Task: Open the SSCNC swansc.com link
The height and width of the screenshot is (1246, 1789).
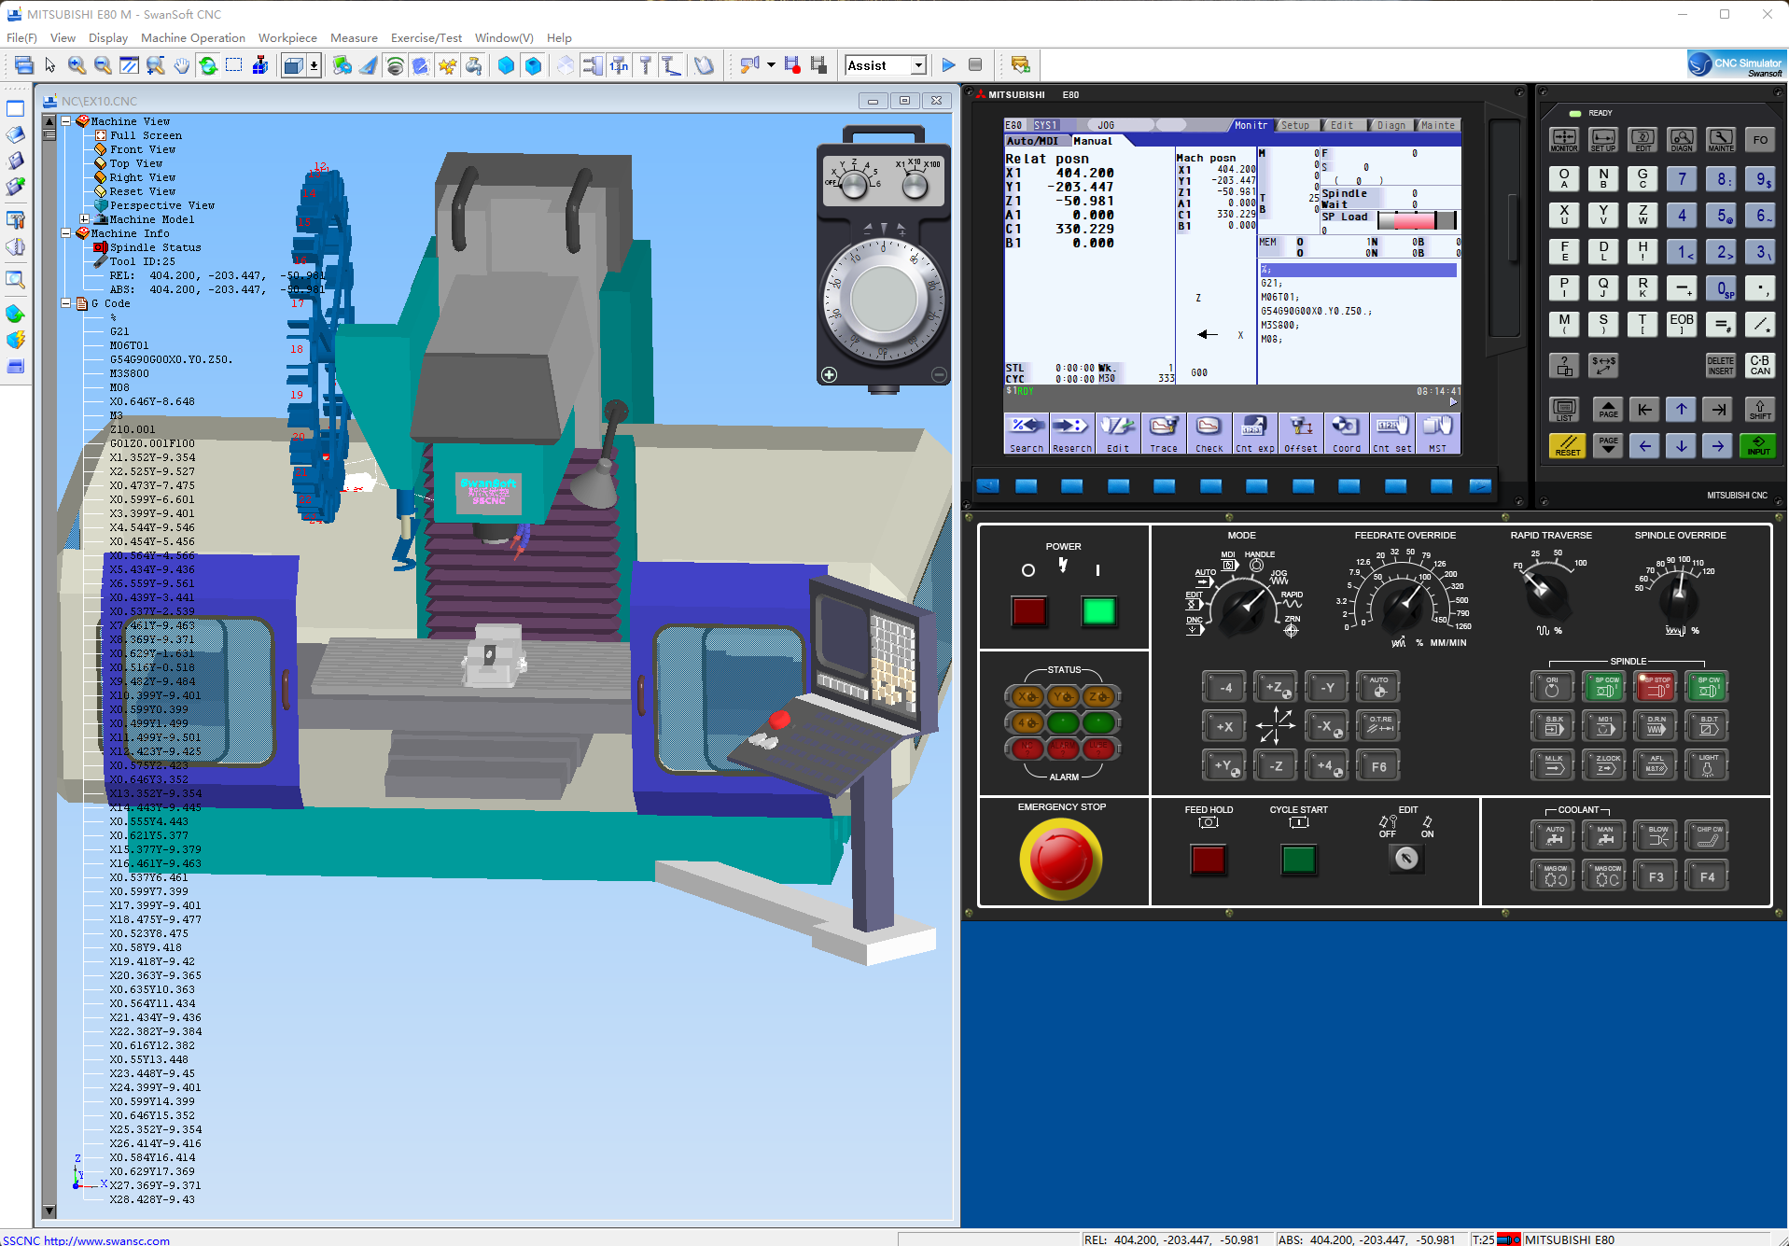Action: click(x=106, y=1239)
